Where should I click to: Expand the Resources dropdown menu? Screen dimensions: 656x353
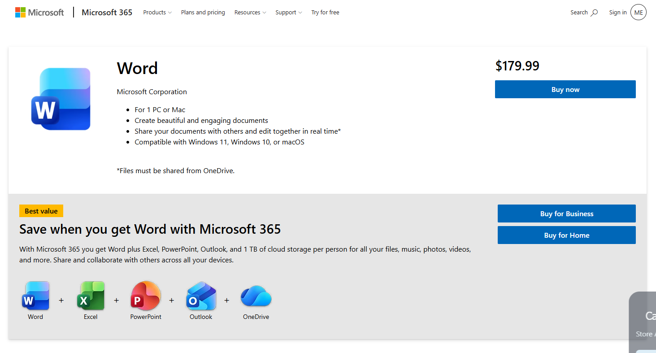[x=250, y=13]
